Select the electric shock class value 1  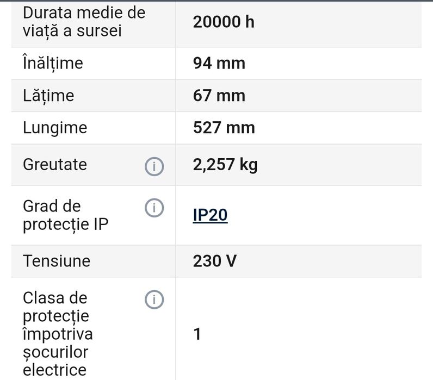197,334
